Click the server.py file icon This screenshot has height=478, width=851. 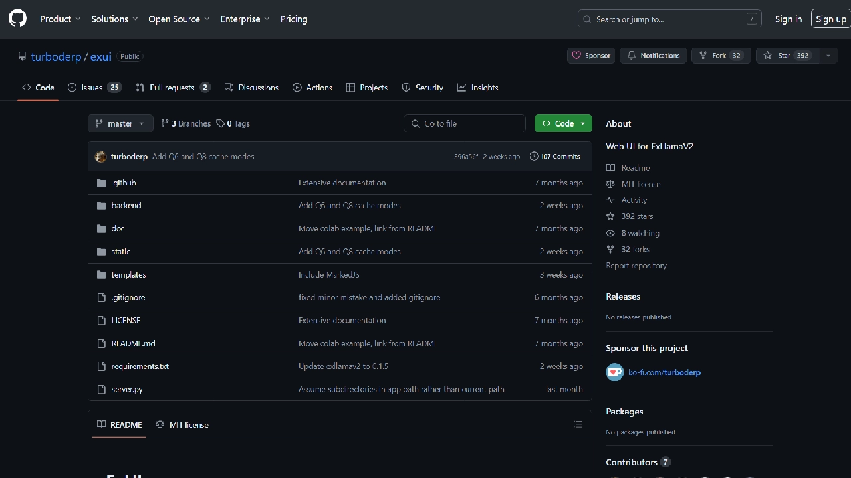101,390
